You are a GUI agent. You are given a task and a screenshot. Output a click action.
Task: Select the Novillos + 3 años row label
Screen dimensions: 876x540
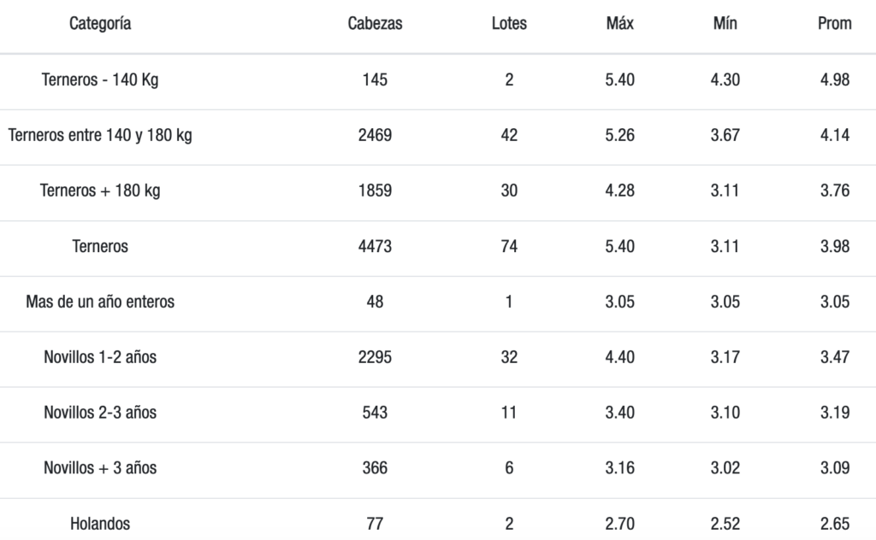(100, 468)
